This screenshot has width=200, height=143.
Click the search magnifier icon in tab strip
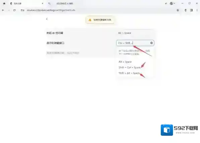pos(49,3)
